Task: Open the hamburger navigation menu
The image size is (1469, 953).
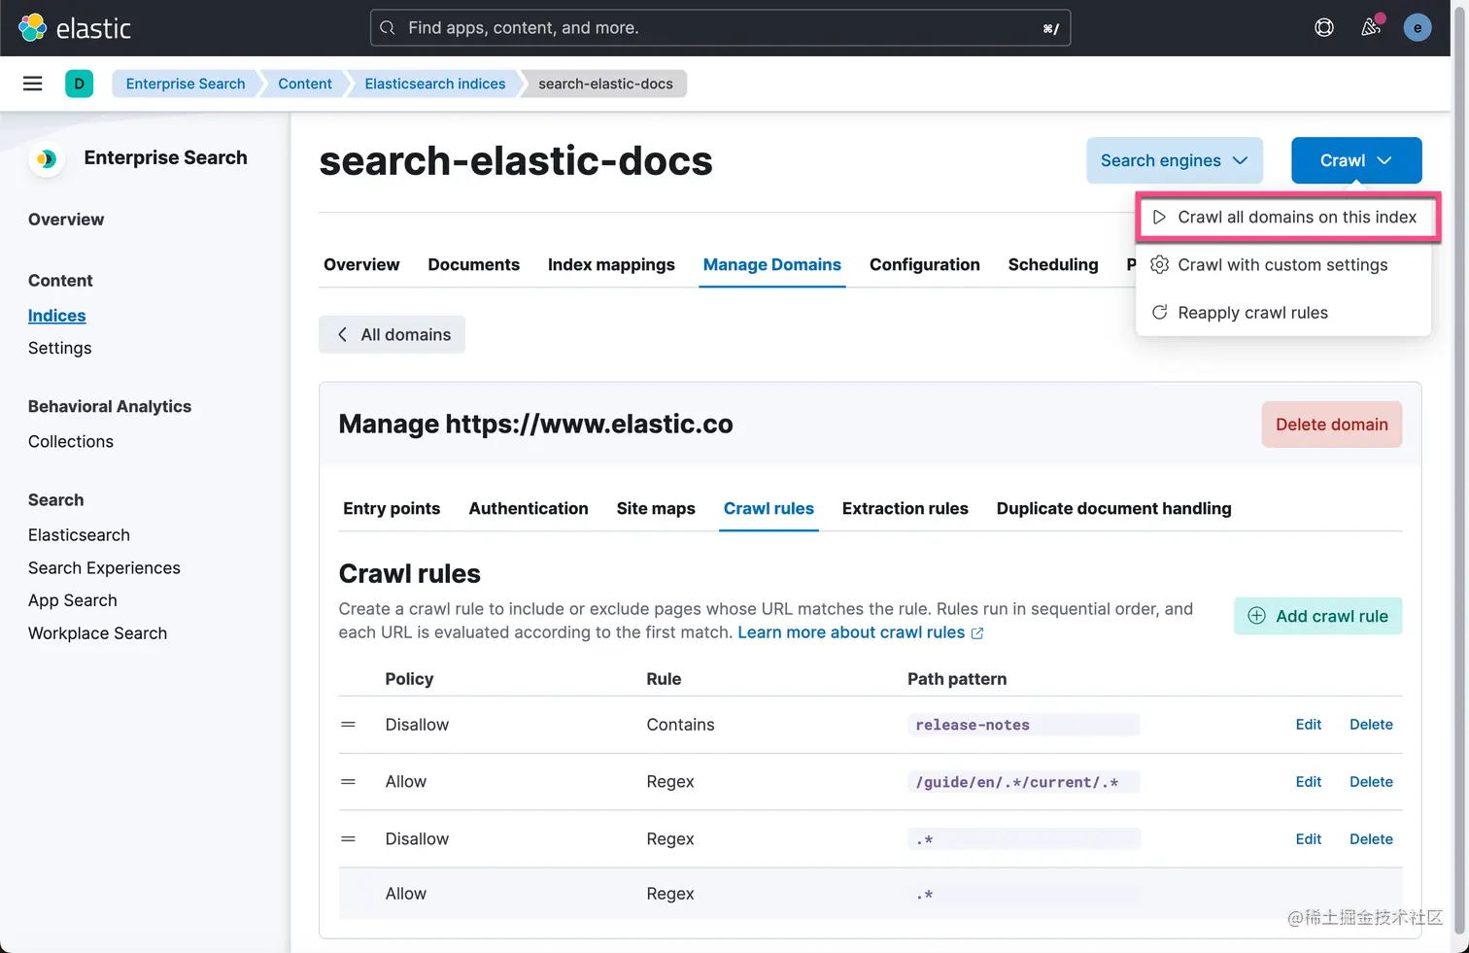Action: (x=33, y=84)
